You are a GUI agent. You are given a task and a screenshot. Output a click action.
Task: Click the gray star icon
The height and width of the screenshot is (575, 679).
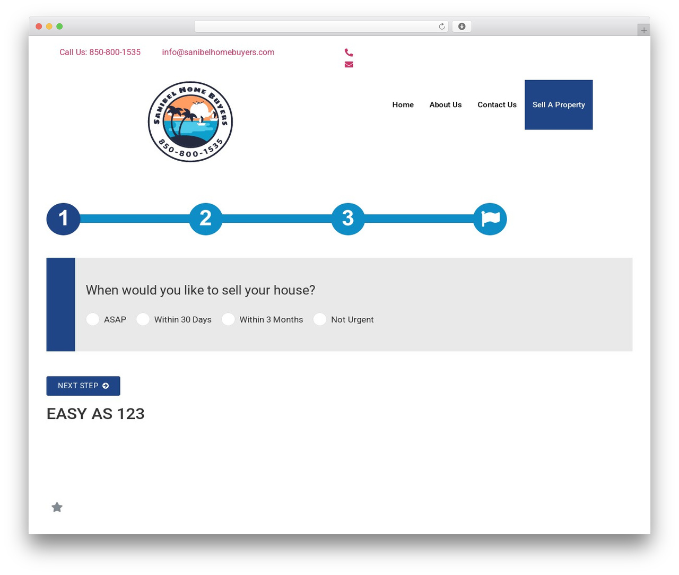57,508
